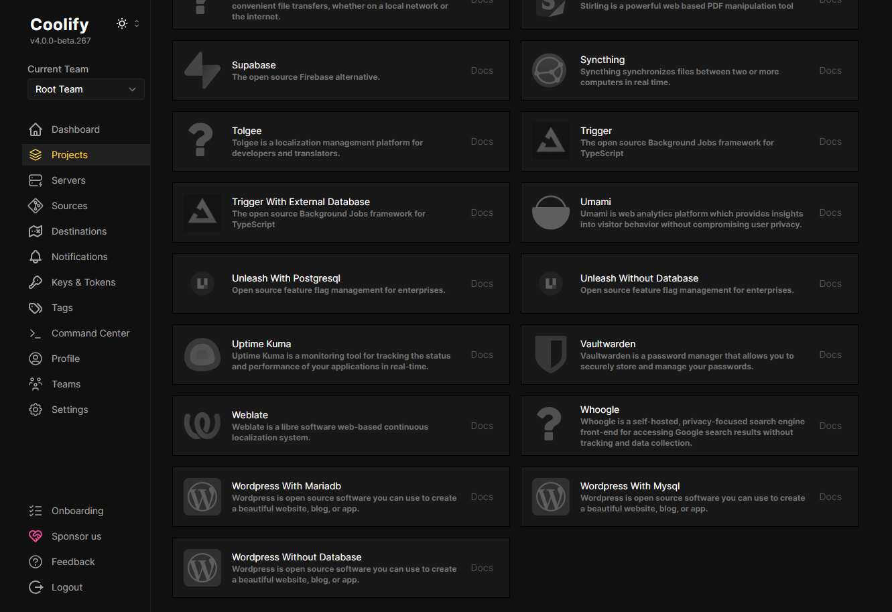Open Docs link for Whoogle
892x612 pixels.
[x=830, y=426]
